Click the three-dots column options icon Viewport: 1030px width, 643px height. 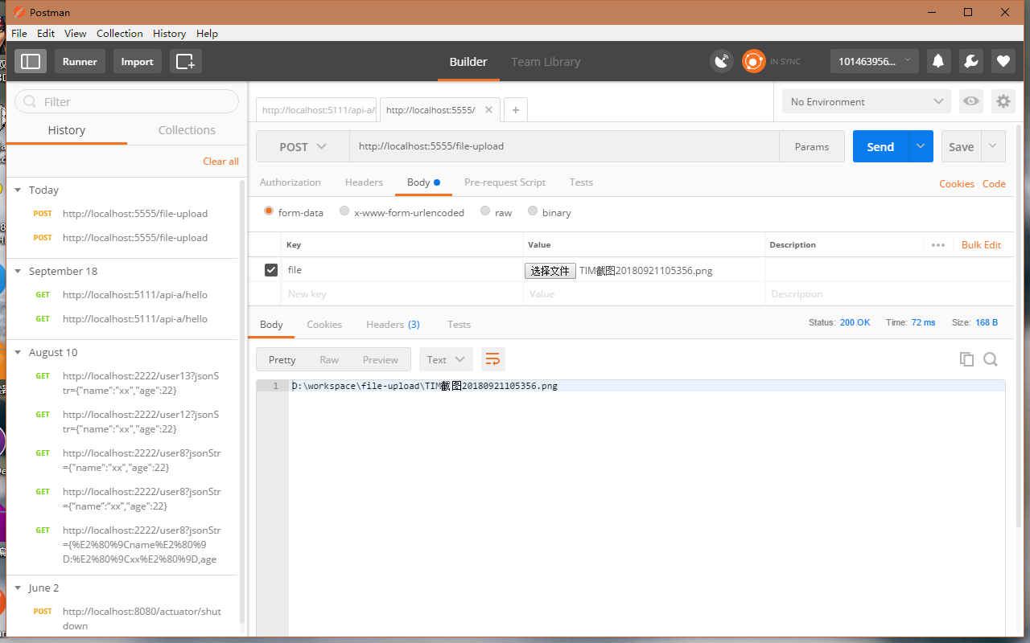pos(938,245)
